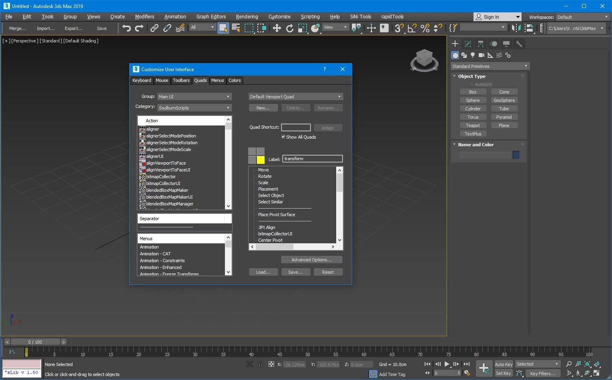The width and height of the screenshot is (612, 380).
Task: Click the Load... button in dialog
Action: pos(263,272)
